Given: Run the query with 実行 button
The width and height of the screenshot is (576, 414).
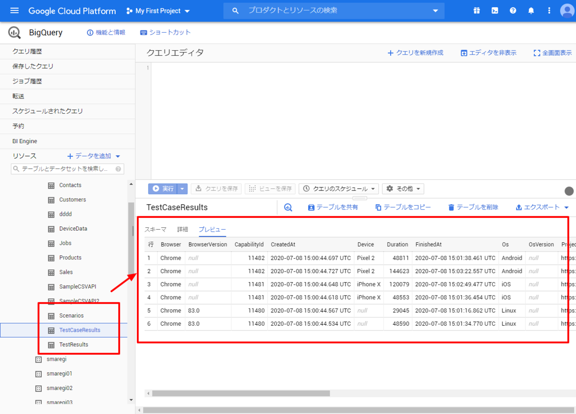Looking at the screenshot, I should tap(163, 189).
